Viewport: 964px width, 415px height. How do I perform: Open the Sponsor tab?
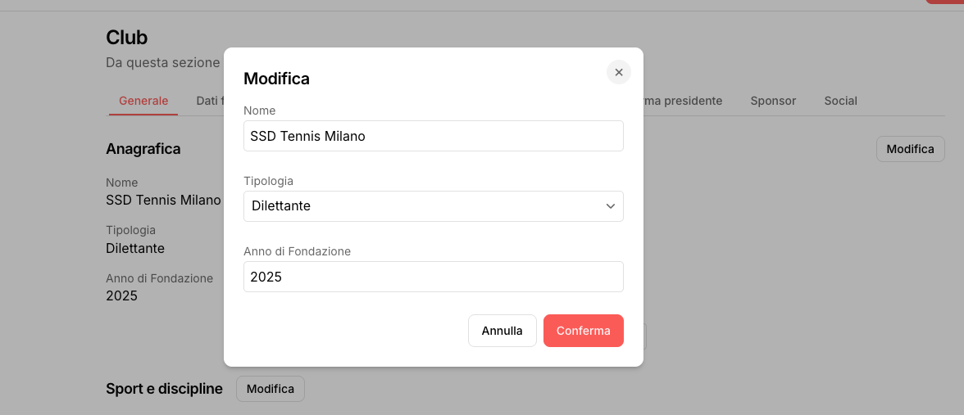773,101
